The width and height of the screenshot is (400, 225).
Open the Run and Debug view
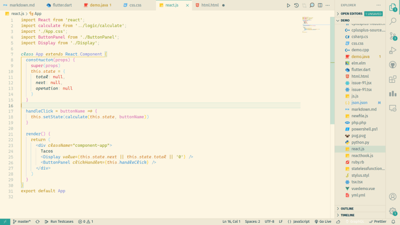pyautogui.click(x=393, y=50)
